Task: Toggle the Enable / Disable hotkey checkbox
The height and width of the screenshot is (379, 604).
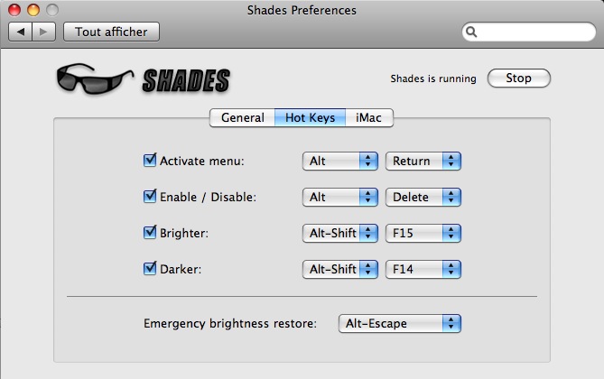Action: click(150, 197)
